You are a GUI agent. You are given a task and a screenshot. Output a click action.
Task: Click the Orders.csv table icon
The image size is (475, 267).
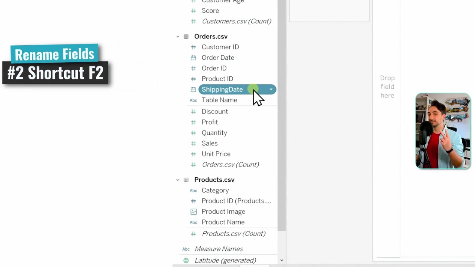[x=186, y=36]
